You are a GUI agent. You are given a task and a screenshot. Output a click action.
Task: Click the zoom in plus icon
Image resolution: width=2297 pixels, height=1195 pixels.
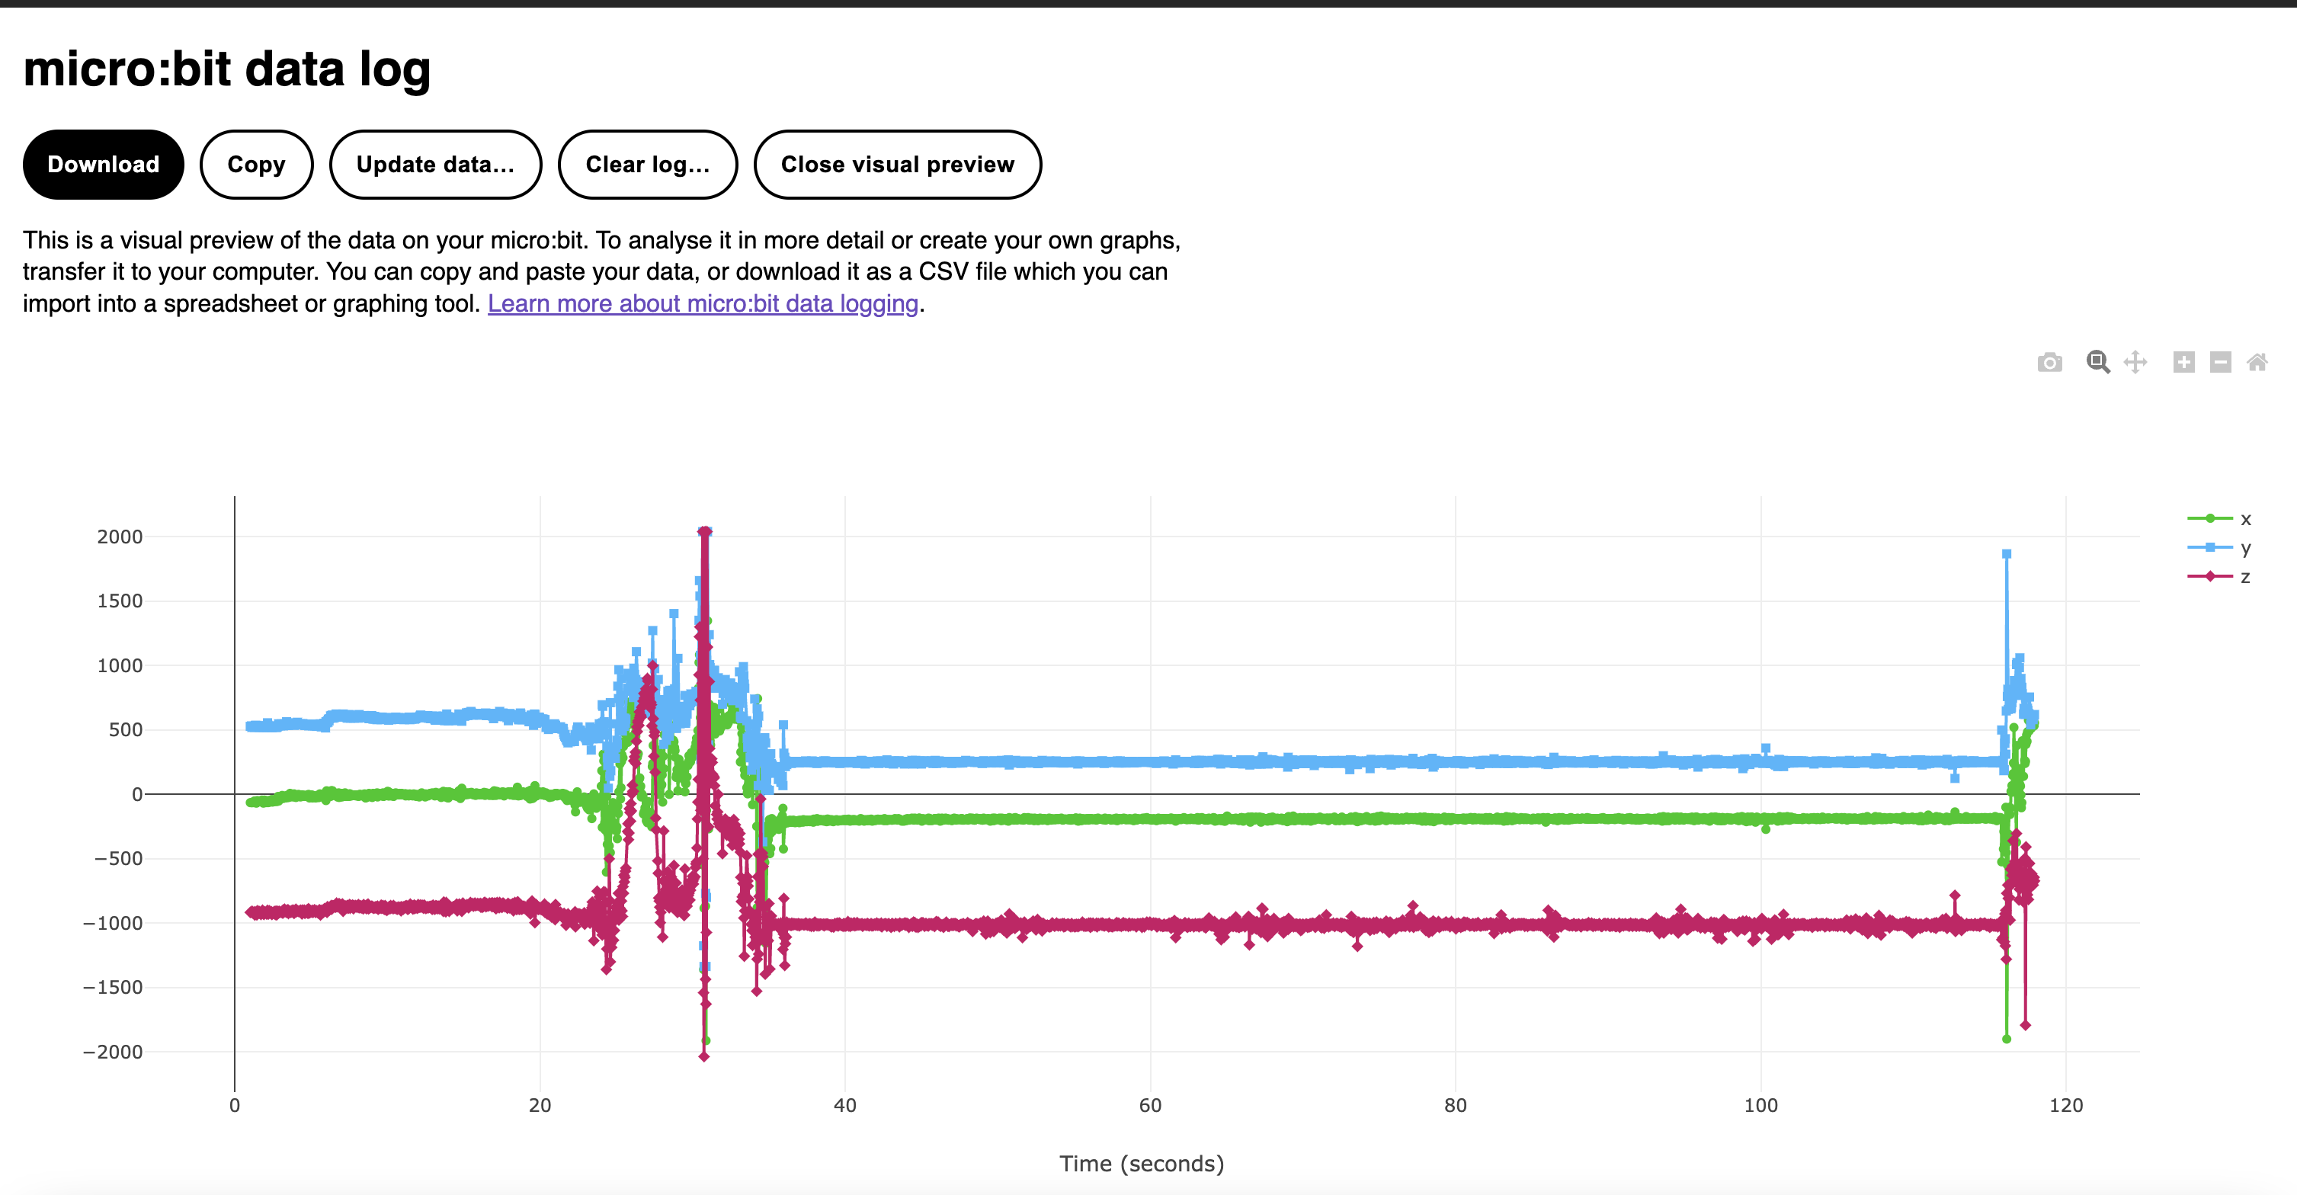(2183, 362)
